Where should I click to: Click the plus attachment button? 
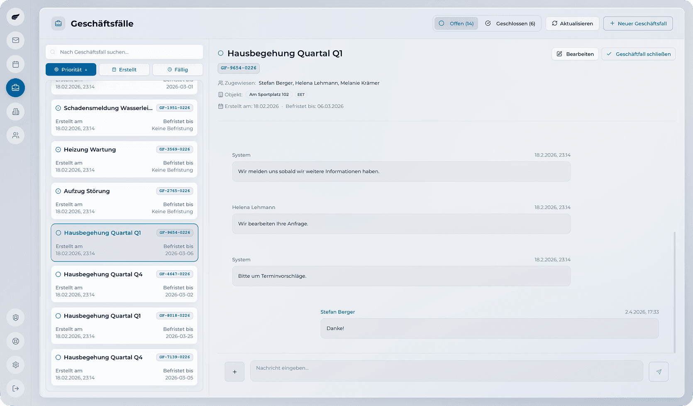coord(234,372)
